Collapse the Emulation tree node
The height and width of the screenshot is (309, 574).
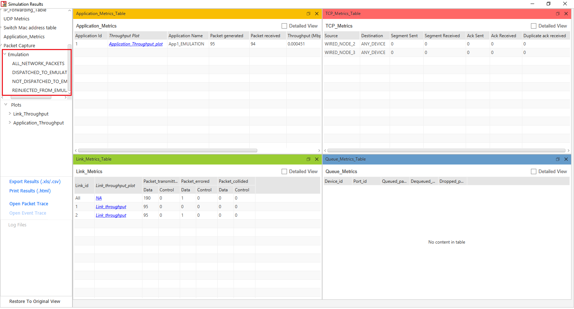click(x=5, y=54)
